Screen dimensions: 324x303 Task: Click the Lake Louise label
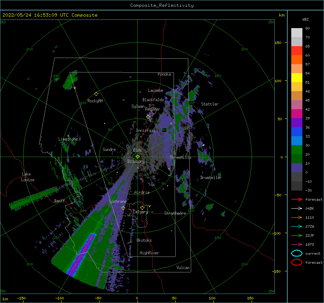coord(28,177)
